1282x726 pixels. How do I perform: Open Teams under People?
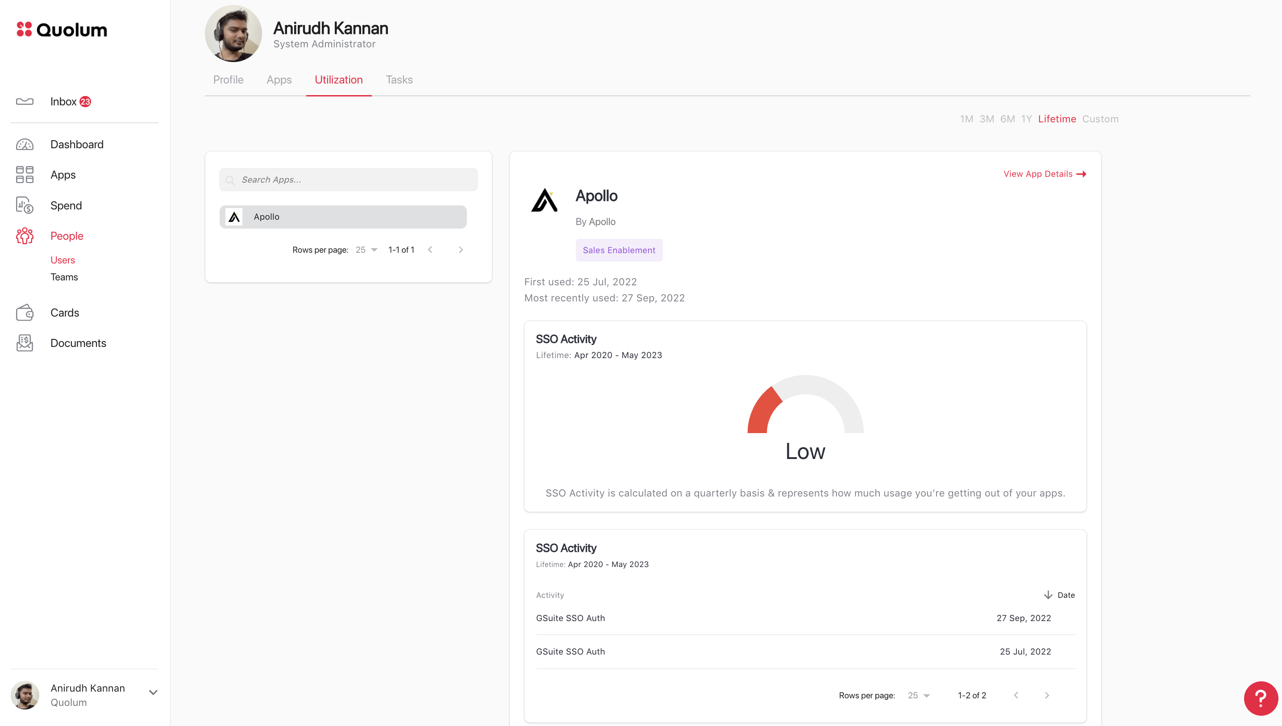pyautogui.click(x=64, y=277)
